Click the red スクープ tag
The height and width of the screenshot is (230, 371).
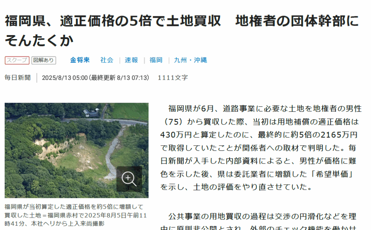(x=17, y=60)
